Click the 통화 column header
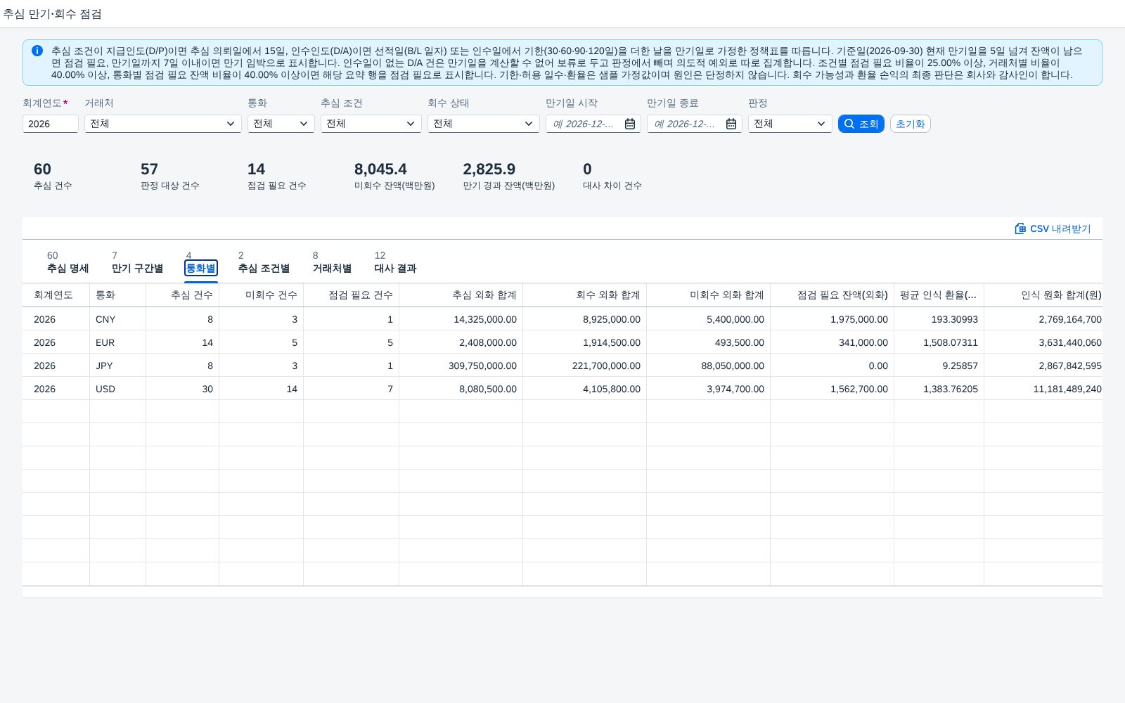The width and height of the screenshot is (1125, 703). (118, 295)
